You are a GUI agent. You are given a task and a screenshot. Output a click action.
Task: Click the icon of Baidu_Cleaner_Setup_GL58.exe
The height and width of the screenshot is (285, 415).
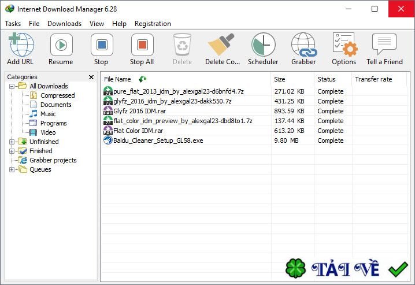[x=108, y=140]
